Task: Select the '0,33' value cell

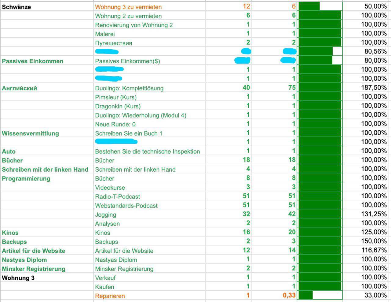Action: (x=274, y=295)
